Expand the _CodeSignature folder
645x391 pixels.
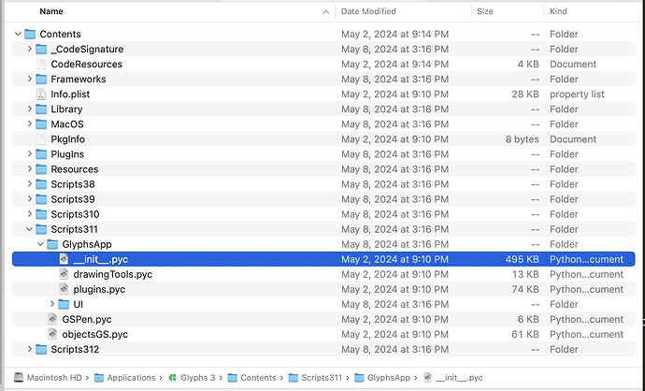click(30, 50)
